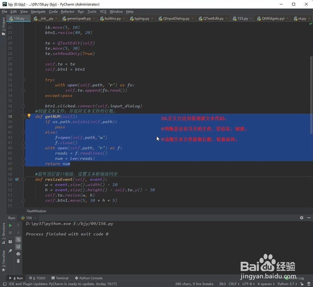Open the Python Console tool window
Screen dimensions: 313x287
89,278
